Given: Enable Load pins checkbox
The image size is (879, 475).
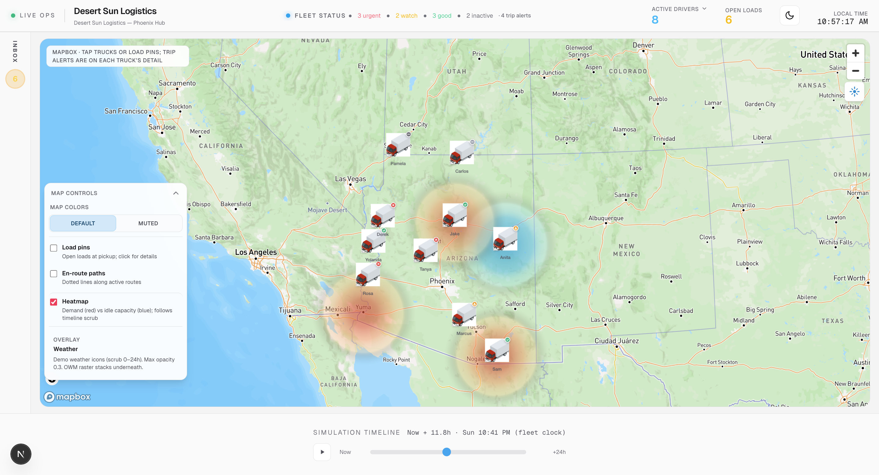Looking at the screenshot, I should [54, 248].
